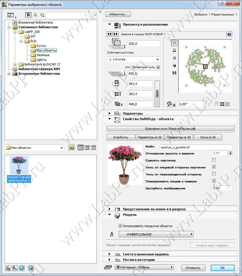
Task: Select the Цветы folder in tree
Action: [41, 60]
